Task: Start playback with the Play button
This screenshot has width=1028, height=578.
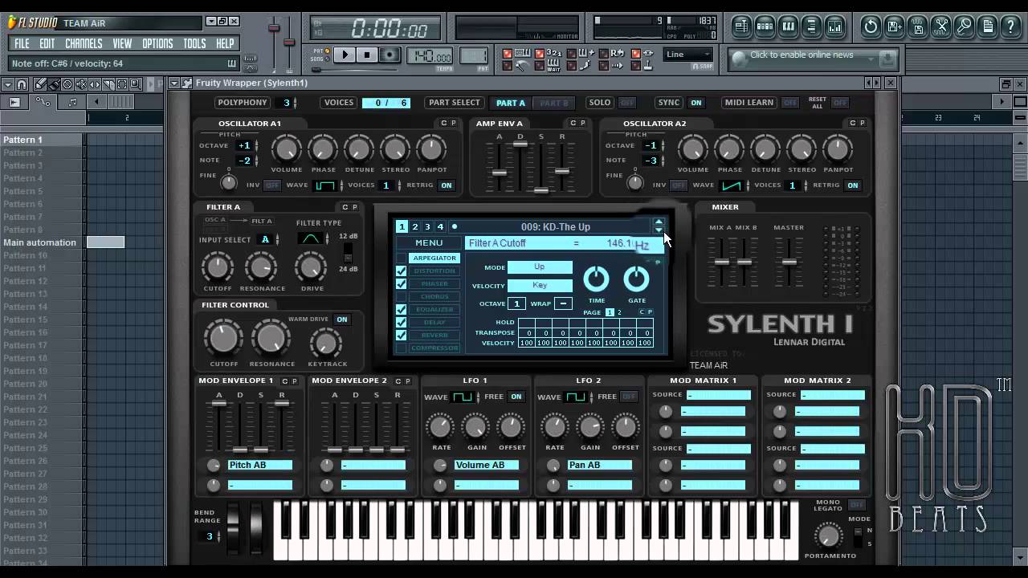Action: pos(345,55)
